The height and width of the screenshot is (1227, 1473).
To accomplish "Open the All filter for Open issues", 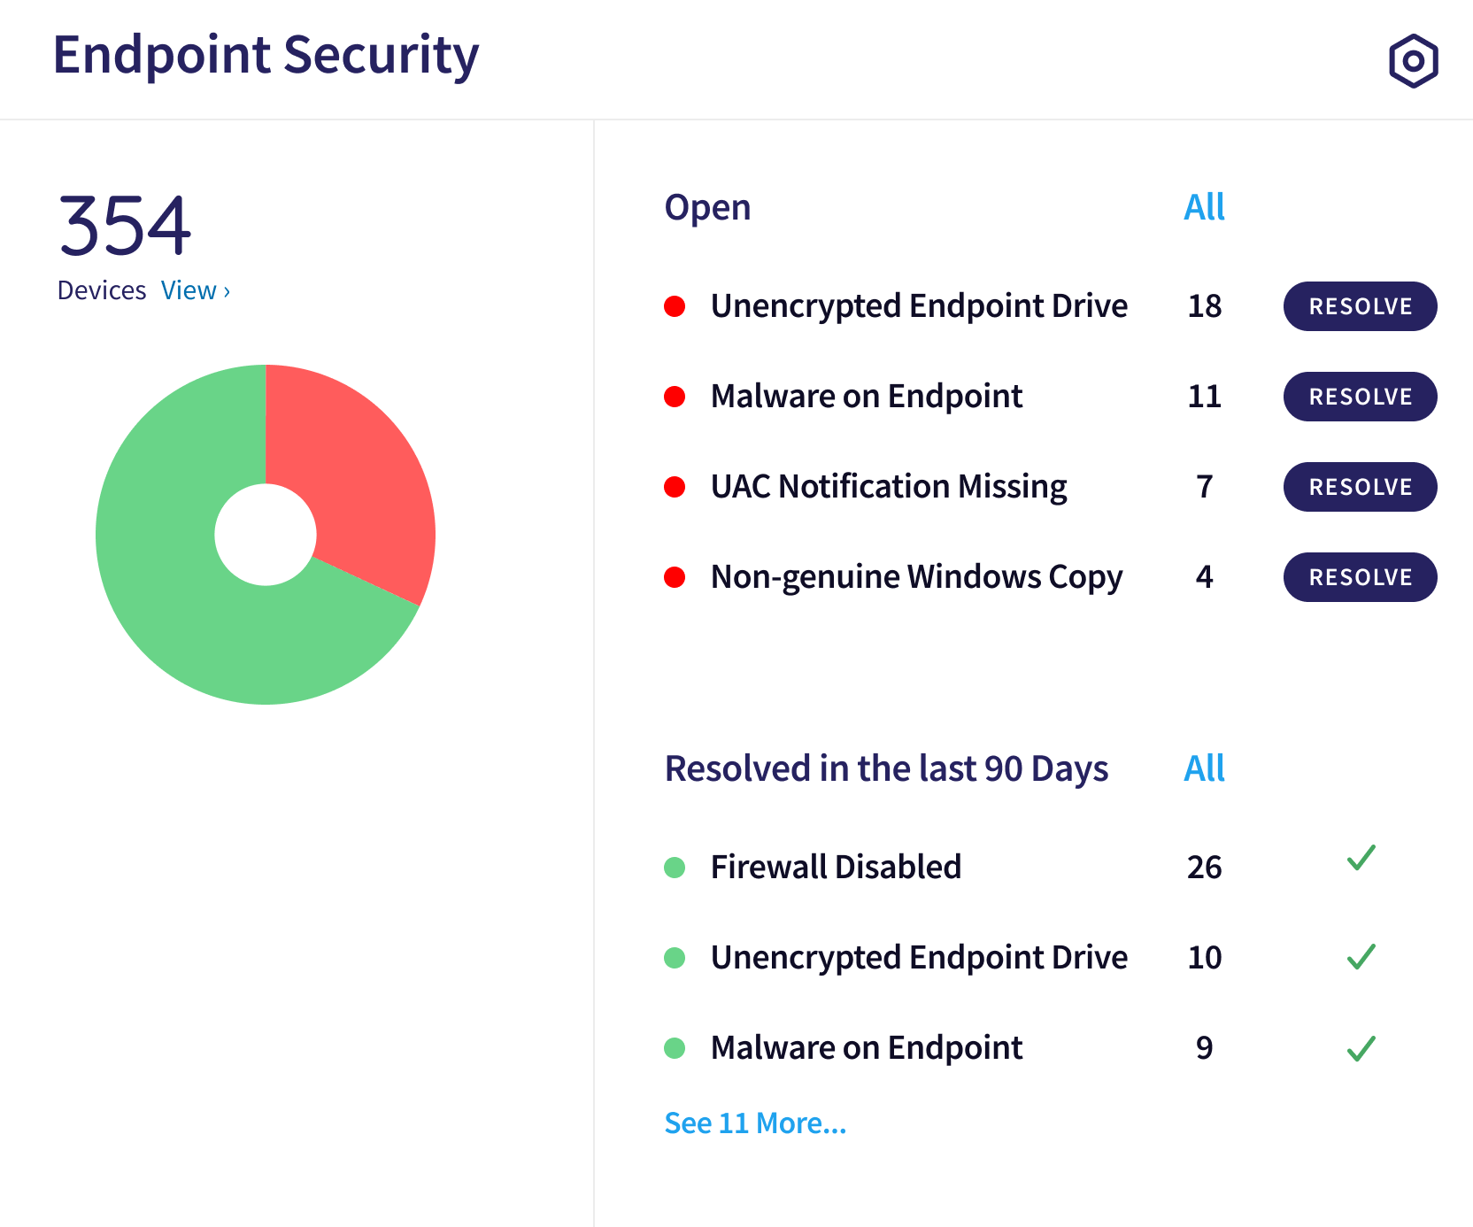I will point(1204,207).
